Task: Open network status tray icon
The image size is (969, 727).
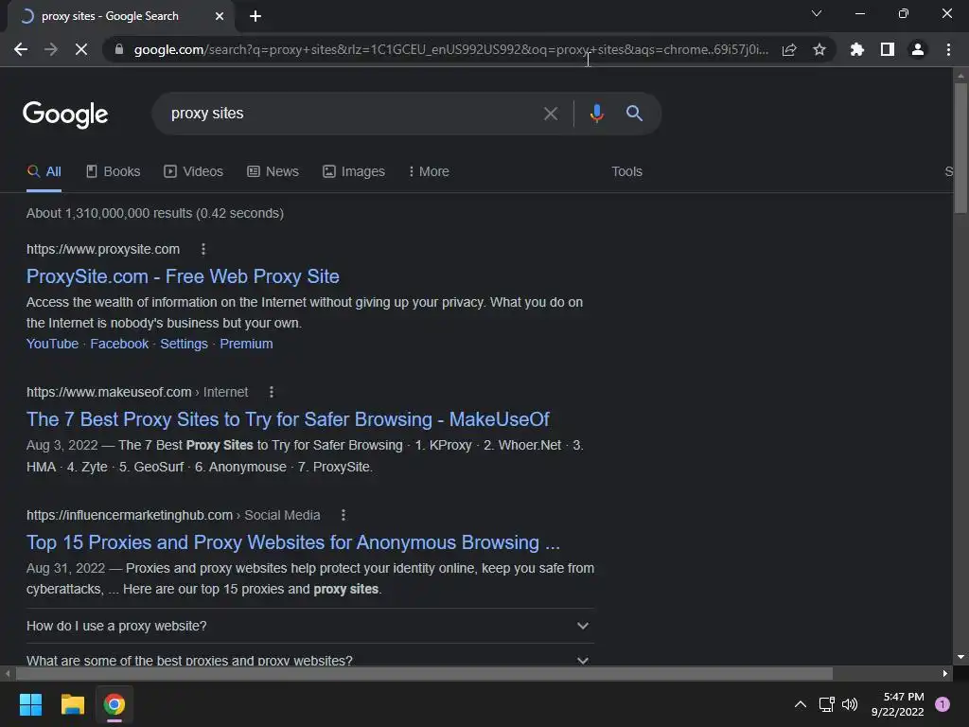Action: 826,704
